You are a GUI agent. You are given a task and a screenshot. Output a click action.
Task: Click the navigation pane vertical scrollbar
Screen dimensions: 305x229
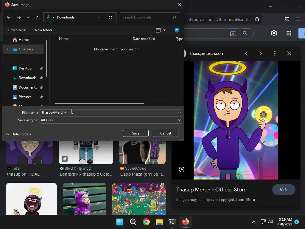pos(46,58)
